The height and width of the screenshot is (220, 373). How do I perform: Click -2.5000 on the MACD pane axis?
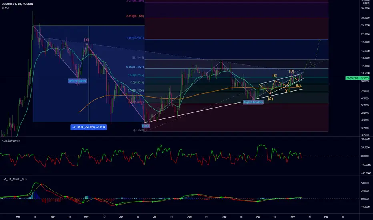(365, 207)
